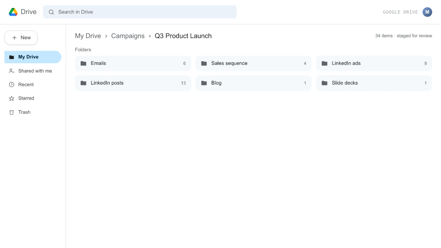441x248 pixels.
Task: Open the LinkedIn ads folder
Action: point(374,63)
